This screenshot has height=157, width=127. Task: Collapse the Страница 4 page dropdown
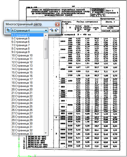[46, 30]
